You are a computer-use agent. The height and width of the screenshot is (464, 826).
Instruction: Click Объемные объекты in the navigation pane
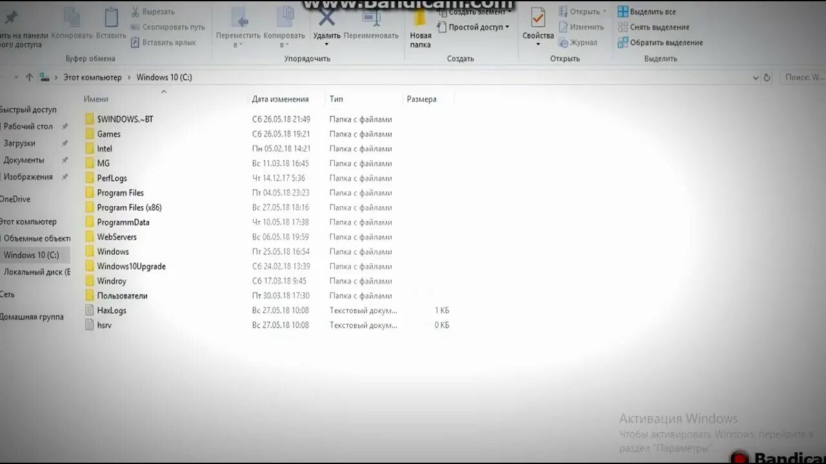click(37, 238)
